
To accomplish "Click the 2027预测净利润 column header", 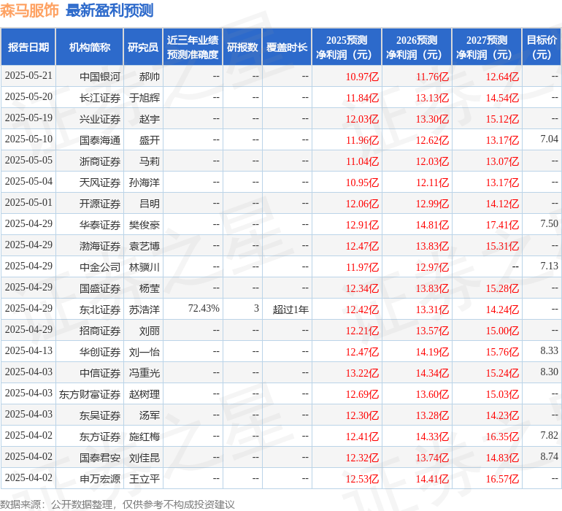I will coord(487,47).
